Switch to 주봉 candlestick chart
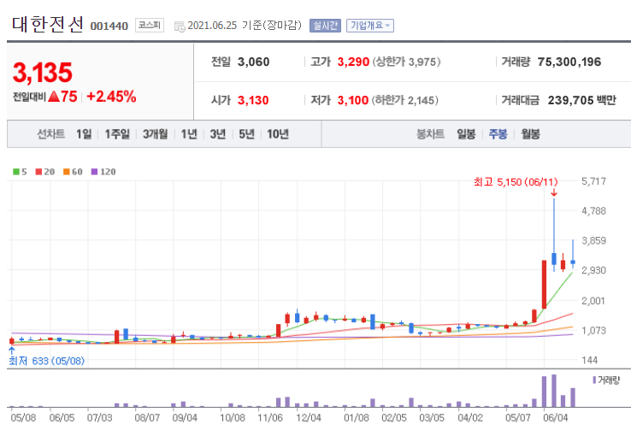Viewport: 631px width, 436px height. [498, 134]
